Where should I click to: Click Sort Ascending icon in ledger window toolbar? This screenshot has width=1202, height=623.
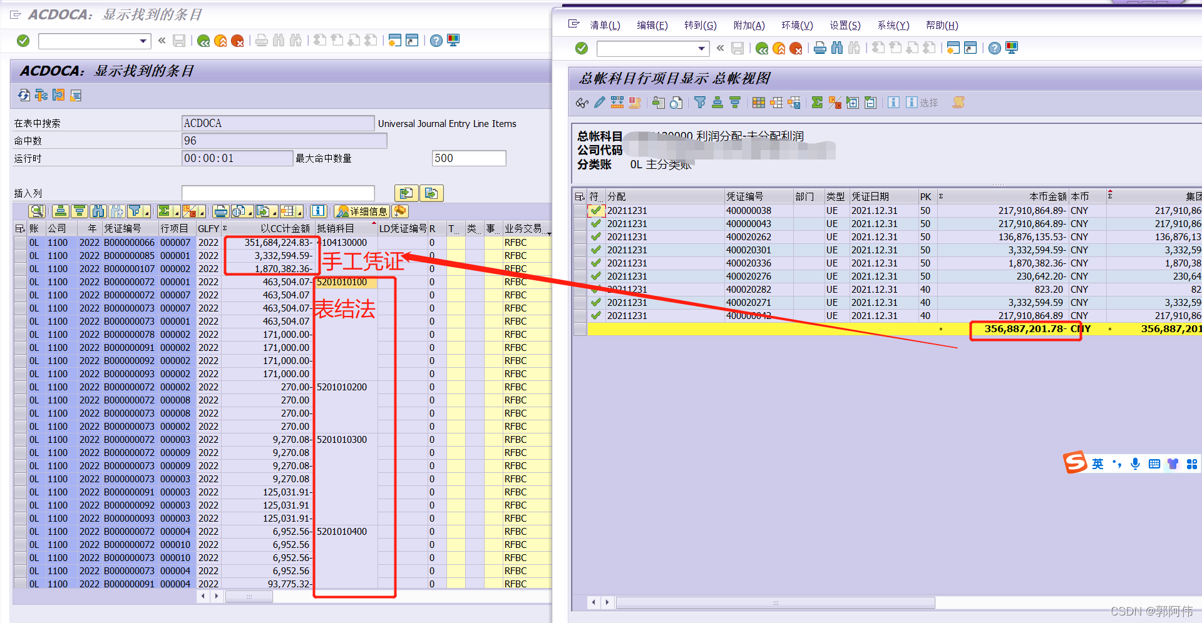pos(717,103)
